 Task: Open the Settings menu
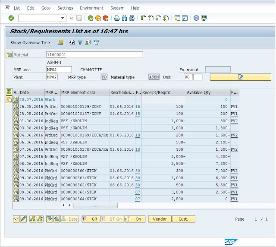65,8
